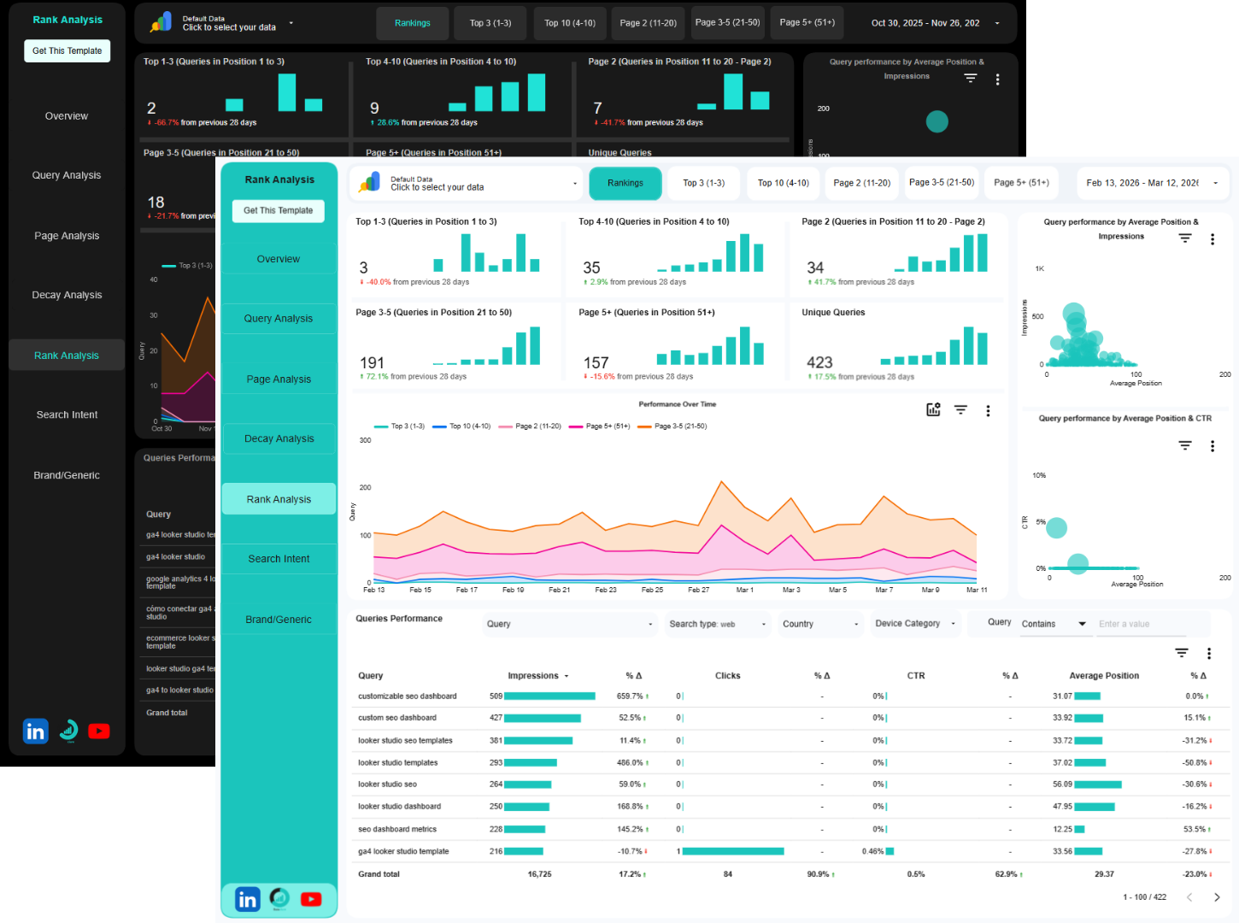Open the Feb 13 - Mar 12 date range selector

coord(1152,183)
